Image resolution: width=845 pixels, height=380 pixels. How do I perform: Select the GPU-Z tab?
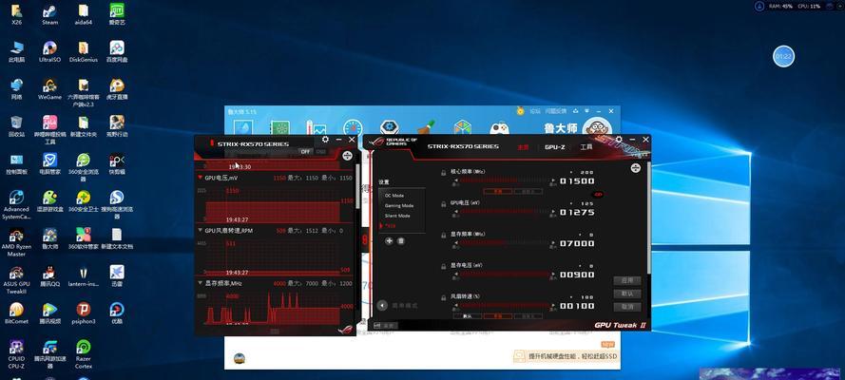[554, 147]
